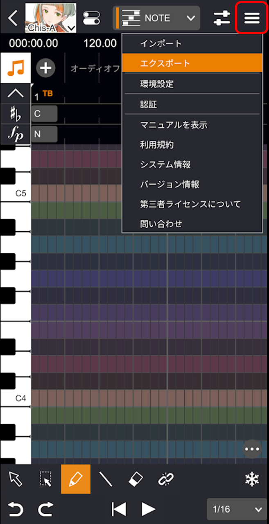Open 環境設定 preferences
Screen dimensions: 269x524
(192, 84)
